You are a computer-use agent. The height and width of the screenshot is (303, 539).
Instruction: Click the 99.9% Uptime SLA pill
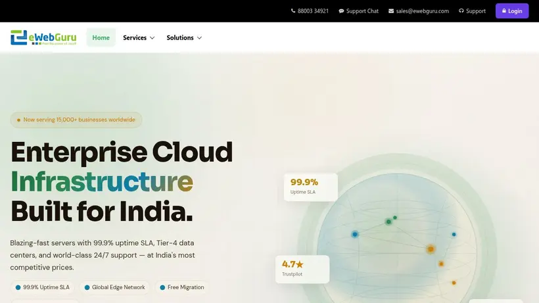(x=43, y=287)
